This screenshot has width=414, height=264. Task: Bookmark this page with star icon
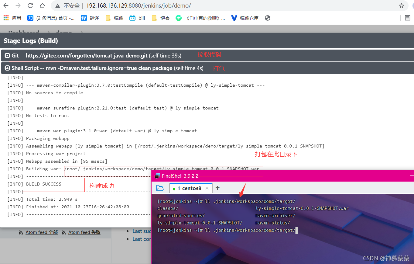[401, 5]
